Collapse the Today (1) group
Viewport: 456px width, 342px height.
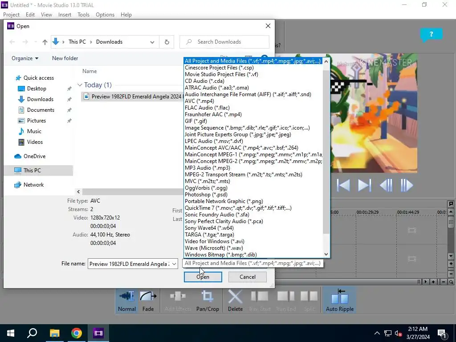click(x=80, y=85)
